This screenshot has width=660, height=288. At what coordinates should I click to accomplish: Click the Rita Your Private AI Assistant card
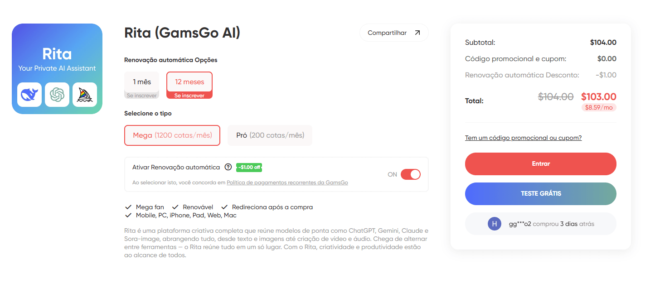[x=57, y=68]
